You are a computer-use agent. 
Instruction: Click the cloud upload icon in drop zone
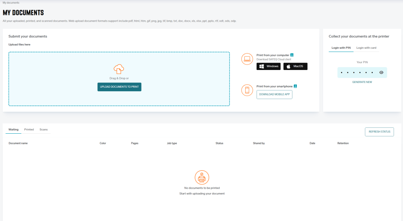point(119,69)
